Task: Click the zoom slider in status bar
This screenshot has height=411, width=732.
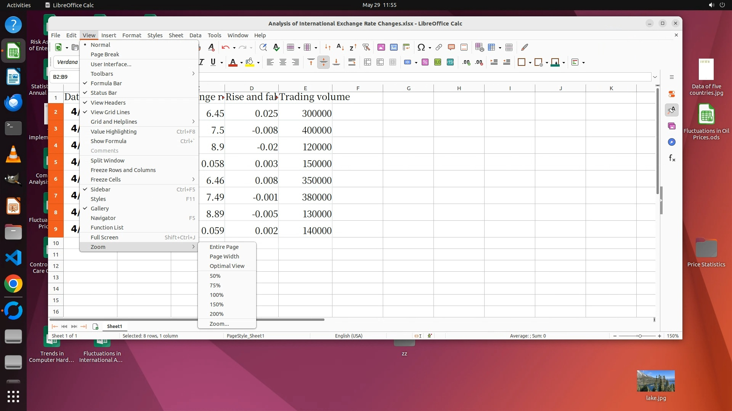Action: click(x=640, y=336)
